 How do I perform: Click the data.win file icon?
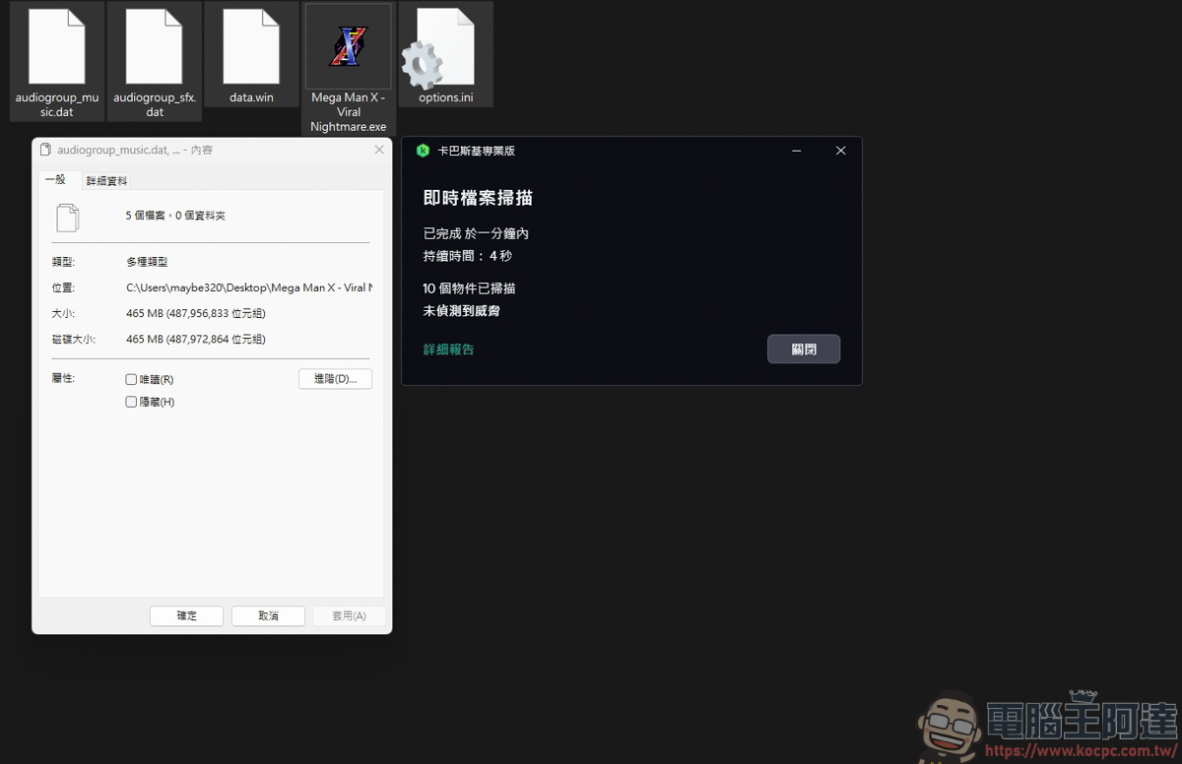pyautogui.click(x=251, y=47)
